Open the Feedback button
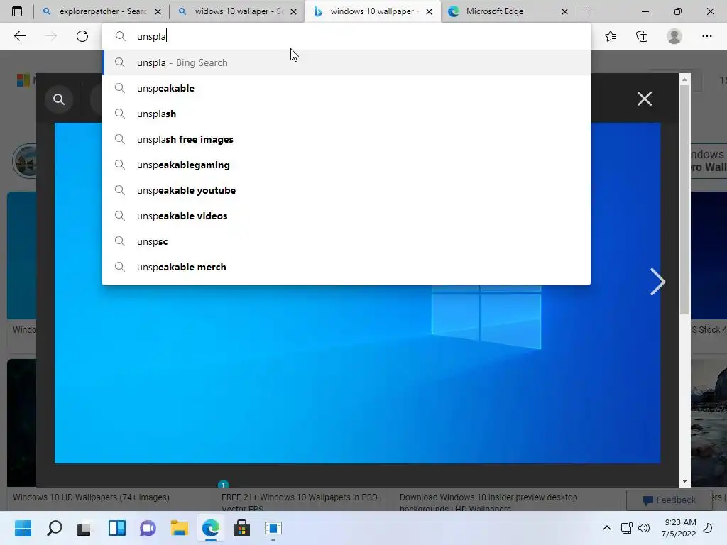Viewport: 727px width, 545px height. click(669, 500)
